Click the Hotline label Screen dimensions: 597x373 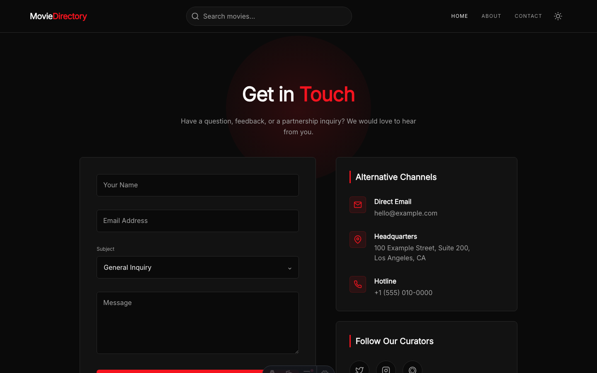(x=385, y=281)
